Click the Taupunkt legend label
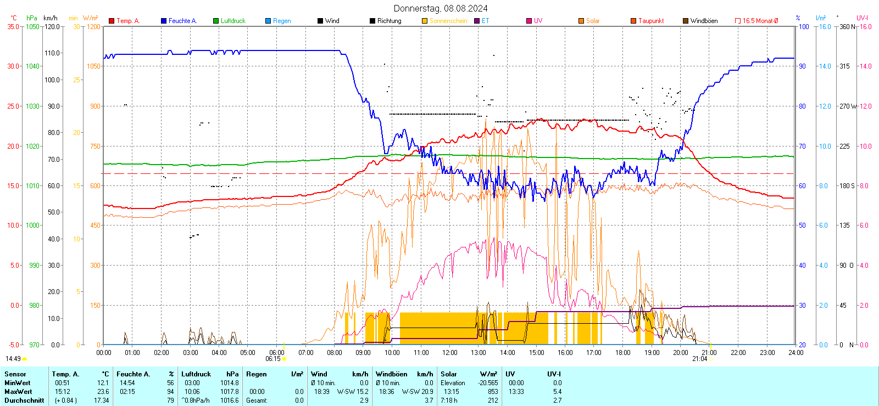 (651, 21)
